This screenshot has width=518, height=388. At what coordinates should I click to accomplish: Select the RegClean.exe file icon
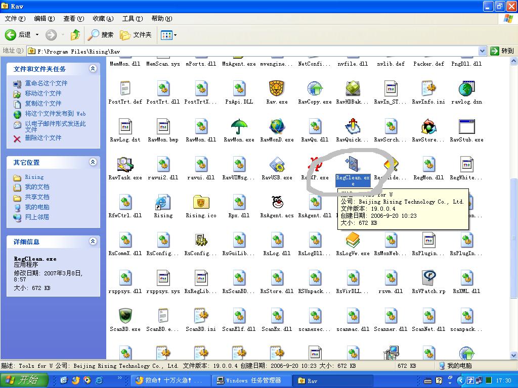click(353, 164)
